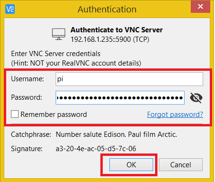Click the VNC Viewer logo icon
Screen dimensions: 215x182
[10, 9]
